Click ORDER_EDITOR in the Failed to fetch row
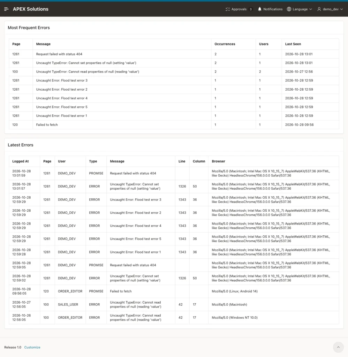Viewport: 348px width, 357px height. click(70, 291)
